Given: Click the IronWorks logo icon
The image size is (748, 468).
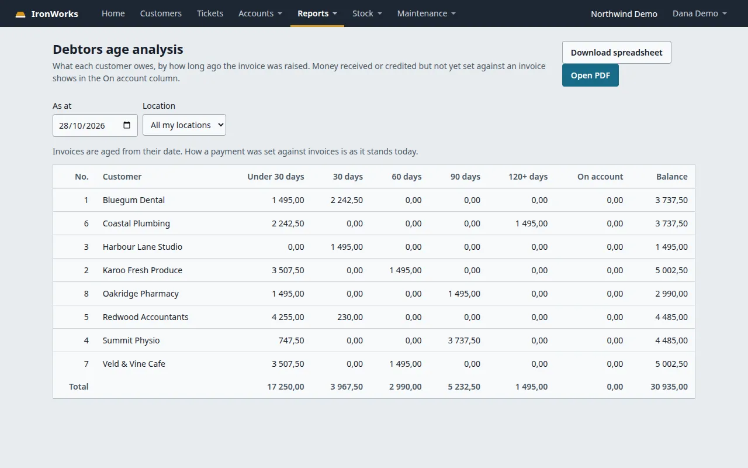Looking at the screenshot, I should pos(20,14).
